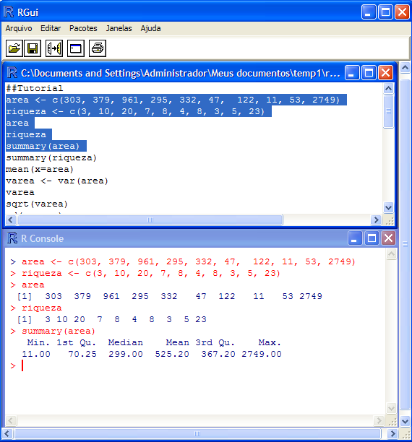Image resolution: width=412 pixels, height=442 pixels.
Task: Script editor vertical scrollbar thumb
Action: pyautogui.click(x=389, y=111)
